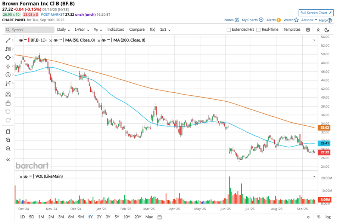Viewport: 337px width, 224px height.
Task: Focus the Symbol search field
Action: pos(29,30)
